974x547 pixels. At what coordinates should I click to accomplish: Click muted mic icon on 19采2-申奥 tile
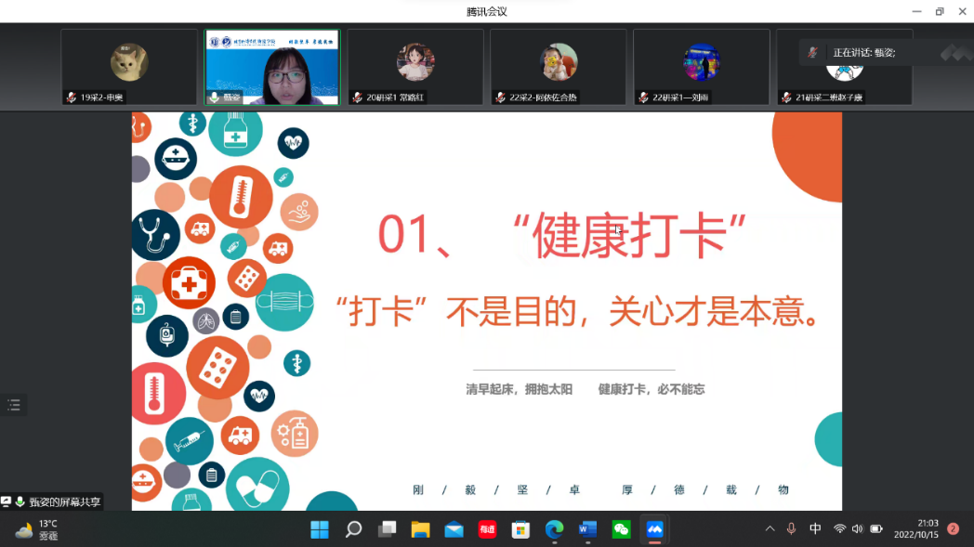click(71, 98)
